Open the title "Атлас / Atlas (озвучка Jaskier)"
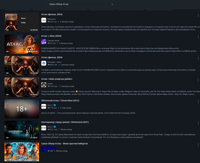200x163 pixels. (x=57, y=79)
